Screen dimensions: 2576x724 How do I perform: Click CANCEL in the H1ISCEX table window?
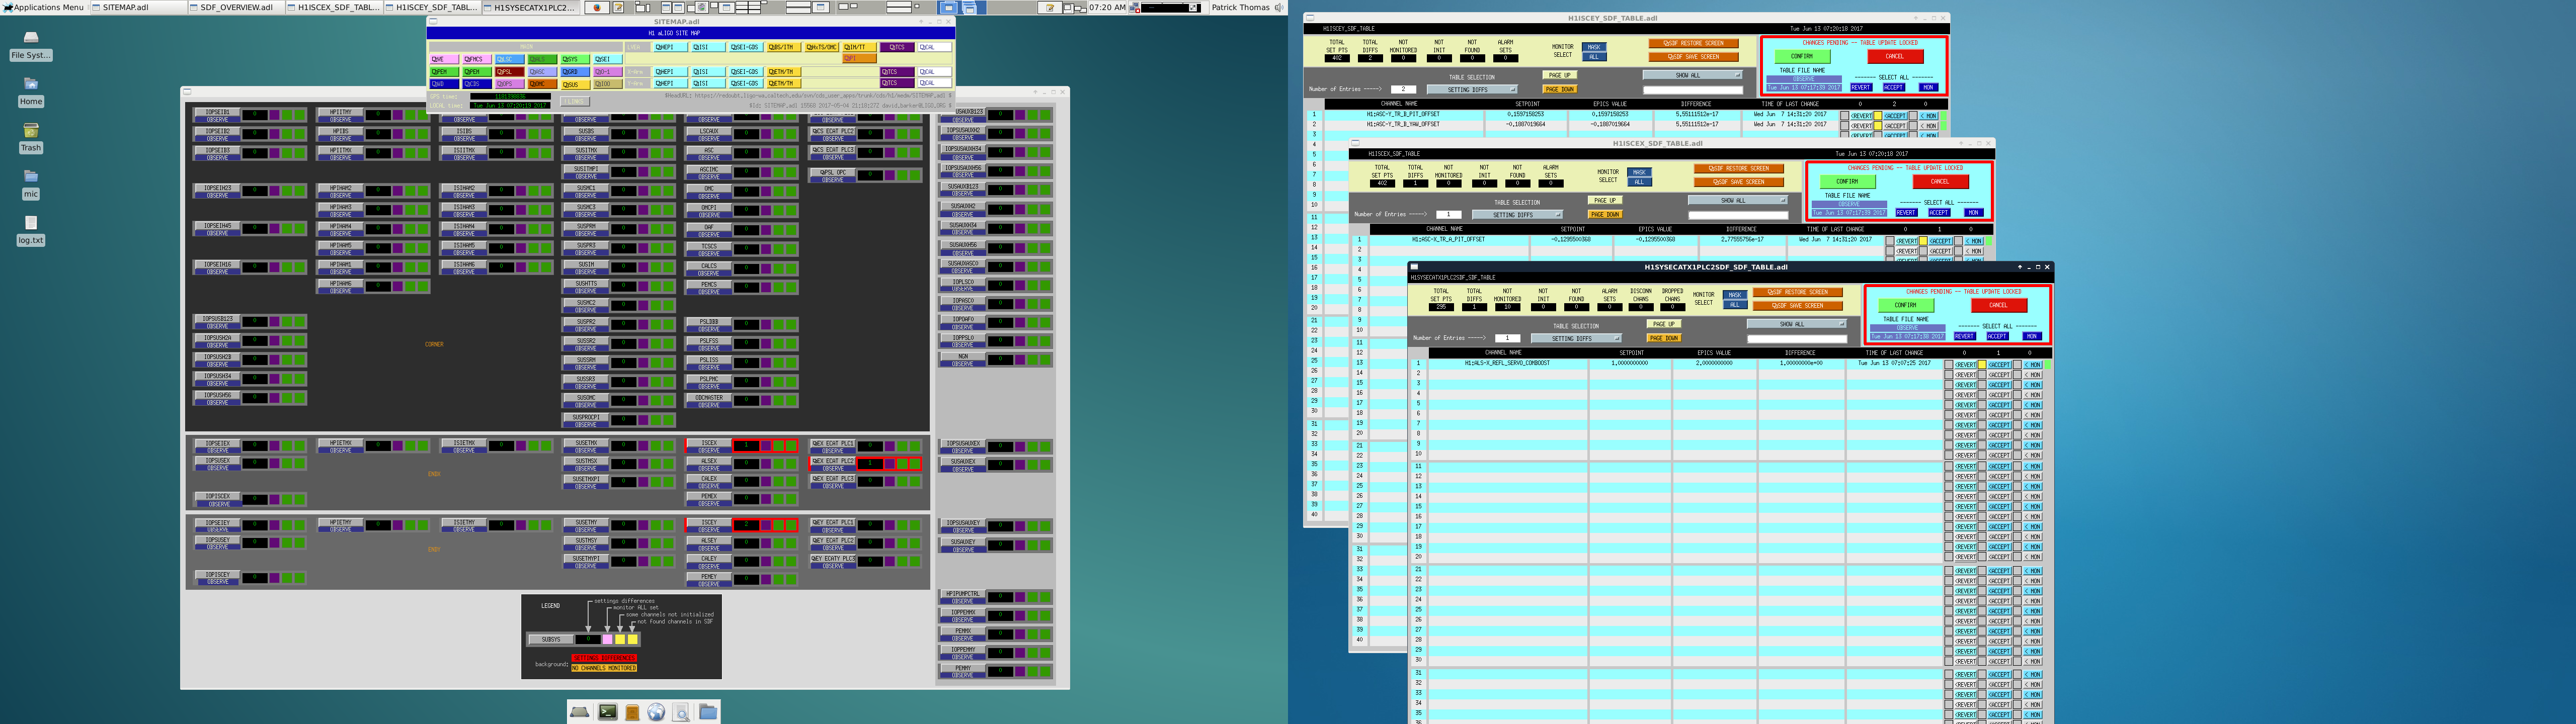(1941, 182)
